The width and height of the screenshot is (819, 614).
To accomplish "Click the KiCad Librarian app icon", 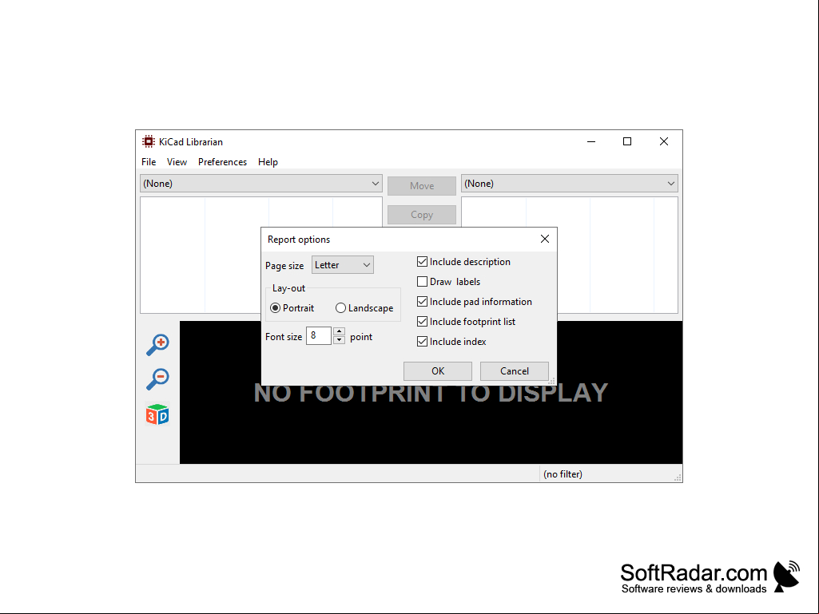I will [x=149, y=141].
